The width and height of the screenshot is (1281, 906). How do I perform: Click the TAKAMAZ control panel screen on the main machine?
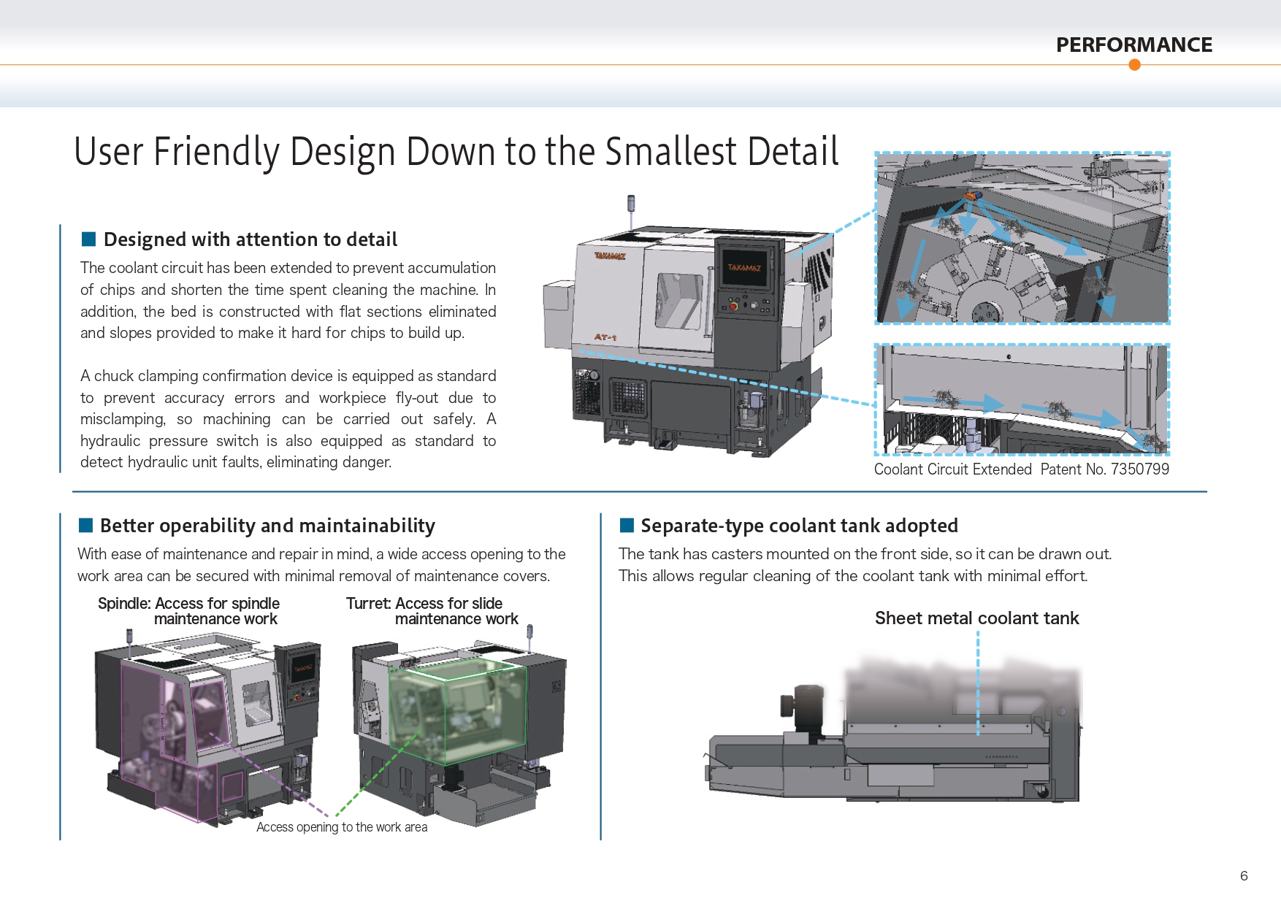click(743, 268)
